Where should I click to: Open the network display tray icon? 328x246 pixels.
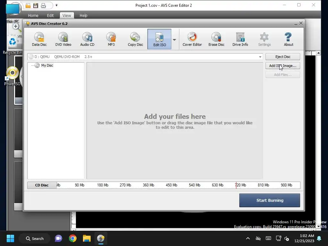[x=278, y=238]
